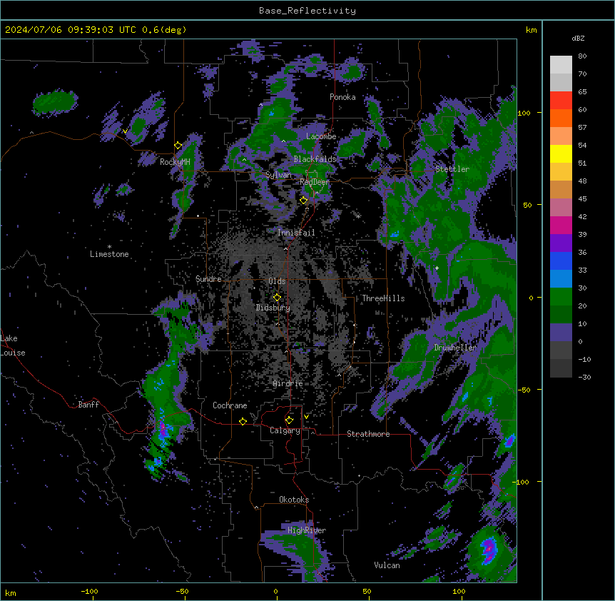The height and width of the screenshot is (601, 615).
Task: Pick the red 60-65 dBZ legend swatch
Action: pyautogui.click(x=561, y=100)
